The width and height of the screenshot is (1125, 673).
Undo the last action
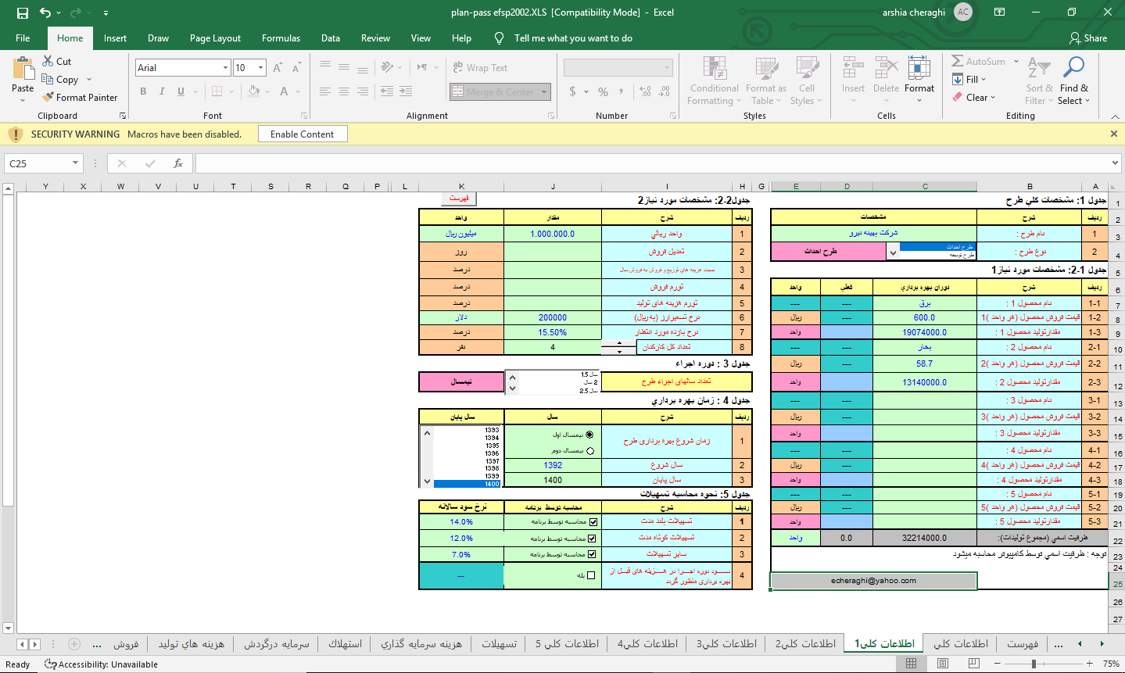[x=45, y=13]
